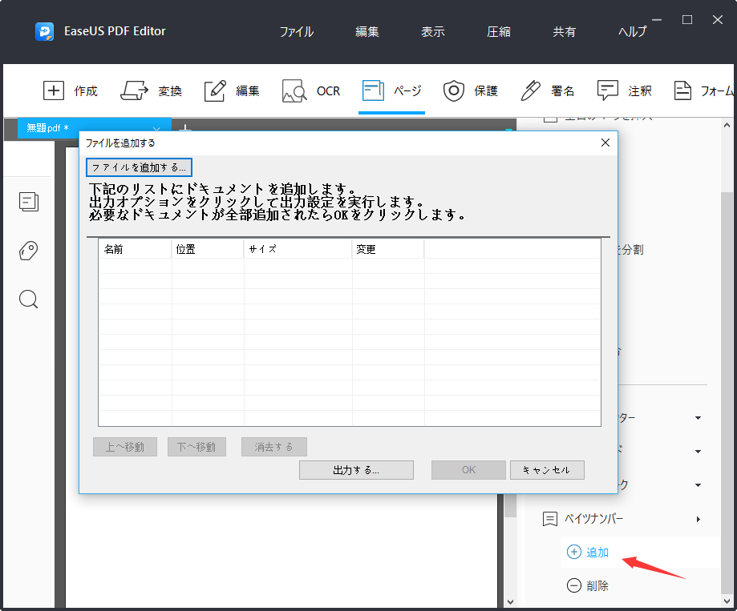Open the search panel in the left sidebar

tap(28, 299)
